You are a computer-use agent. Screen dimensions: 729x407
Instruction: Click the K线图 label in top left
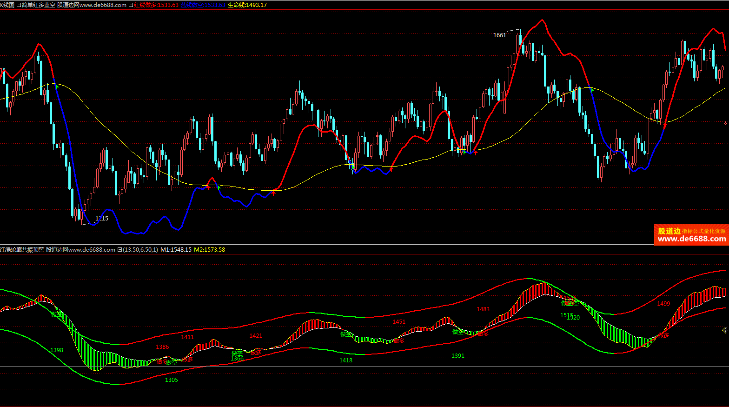point(7,5)
